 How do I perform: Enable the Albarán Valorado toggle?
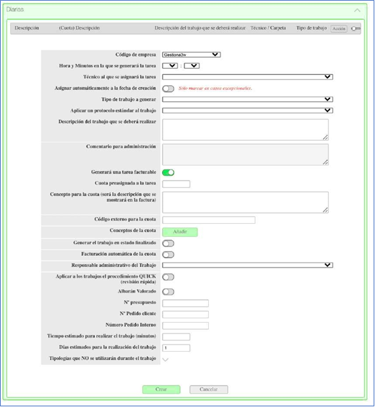tap(168, 292)
